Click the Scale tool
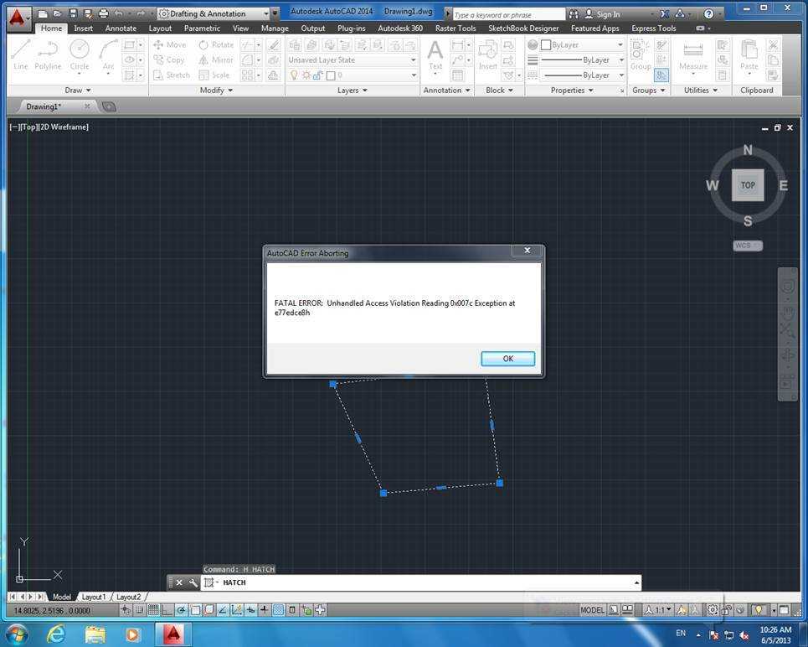 click(214, 75)
